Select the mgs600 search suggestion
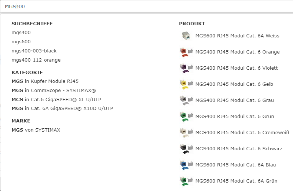Screen dimensions: 293x191 [x=21, y=42]
